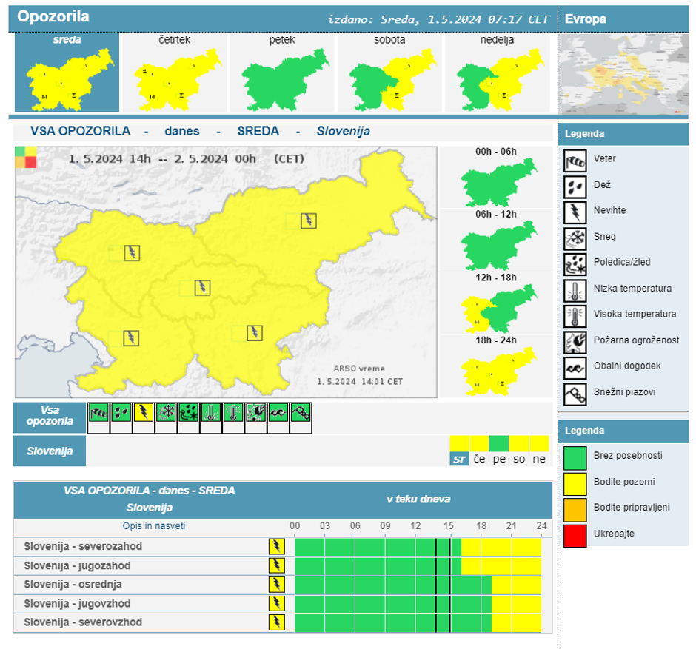Click the 'Vsa opozorila' button
Viewport: 696px width, 649px height.
[50, 417]
